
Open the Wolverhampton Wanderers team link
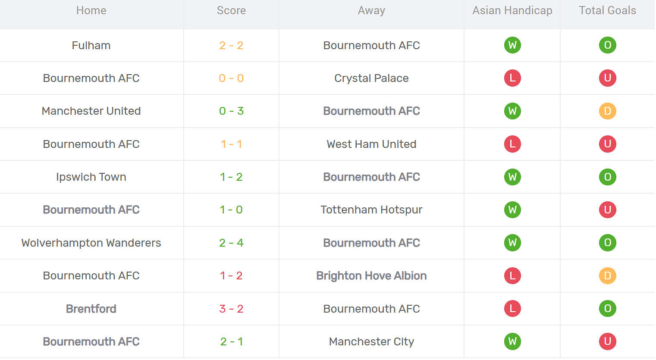[x=91, y=243]
